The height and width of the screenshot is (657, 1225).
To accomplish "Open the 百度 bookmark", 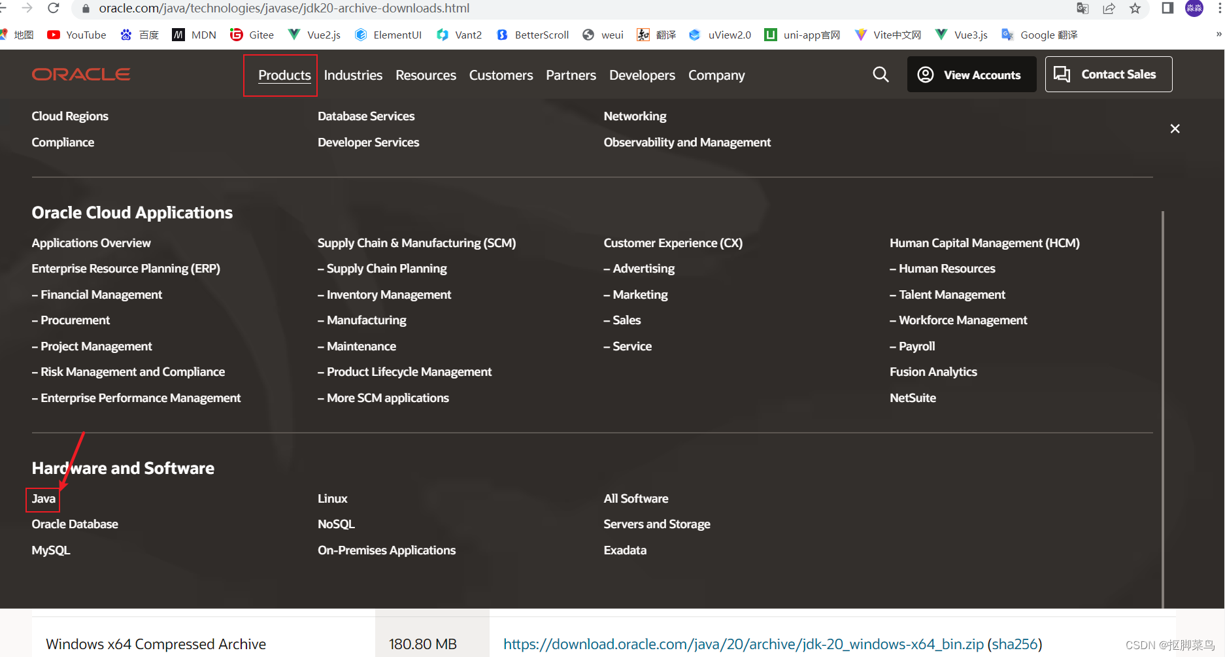I will pyautogui.click(x=139, y=35).
